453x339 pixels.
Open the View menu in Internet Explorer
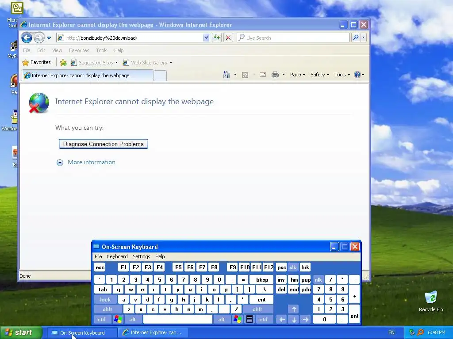[57, 50]
